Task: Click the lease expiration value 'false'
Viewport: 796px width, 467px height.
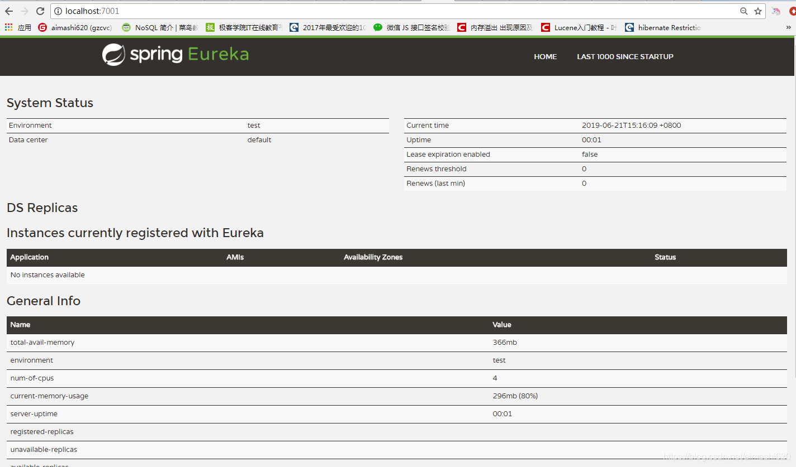Action: pos(590,155)
